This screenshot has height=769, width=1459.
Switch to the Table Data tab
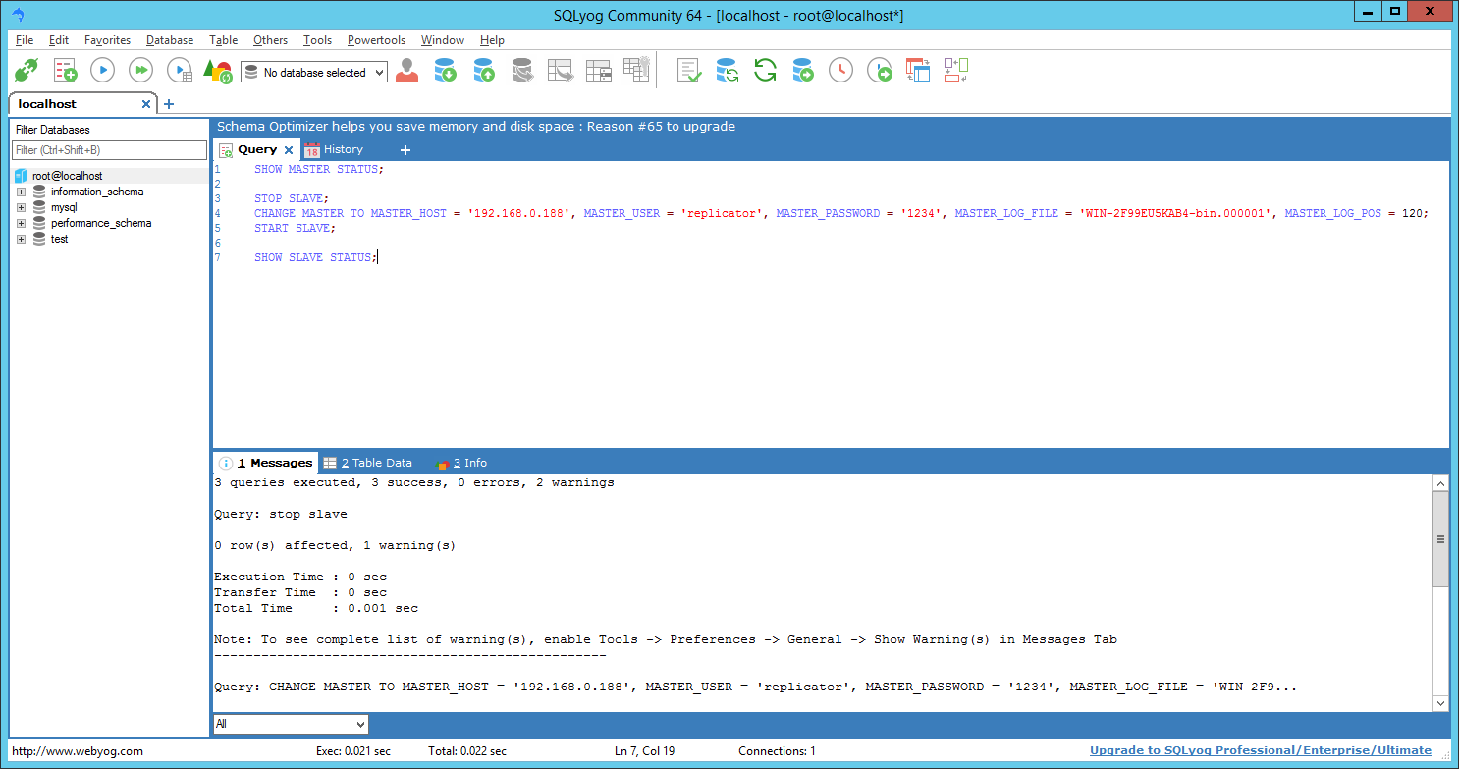point(368,463)
